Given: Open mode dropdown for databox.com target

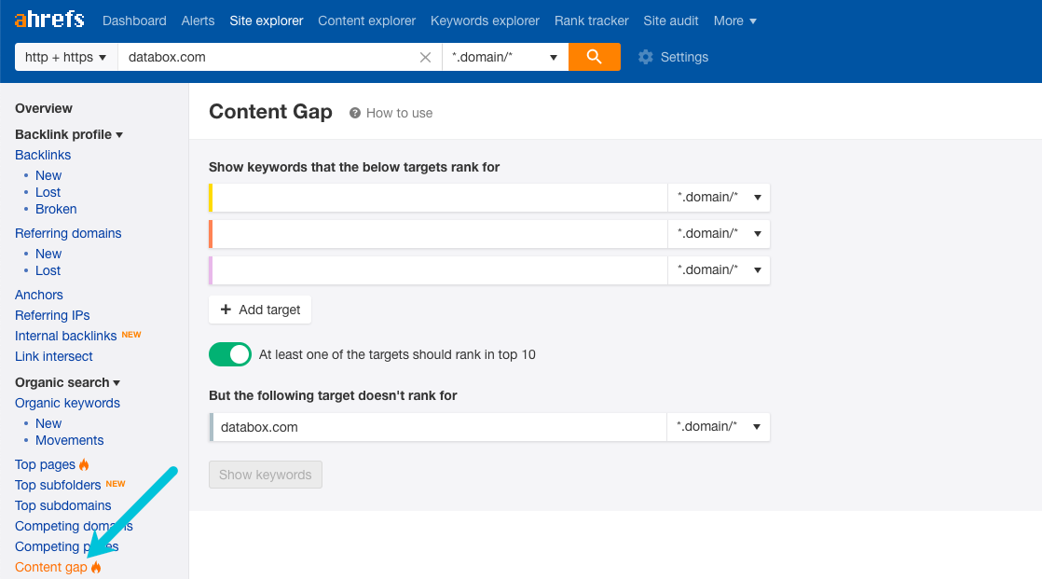Looking at the screenshot, I should [719, 427].
